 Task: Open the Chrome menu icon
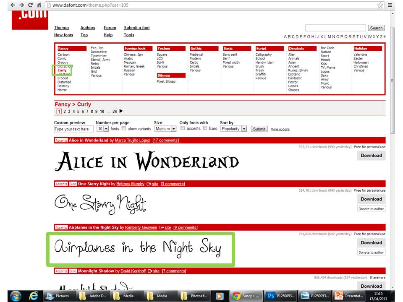[x=390, y=5]
